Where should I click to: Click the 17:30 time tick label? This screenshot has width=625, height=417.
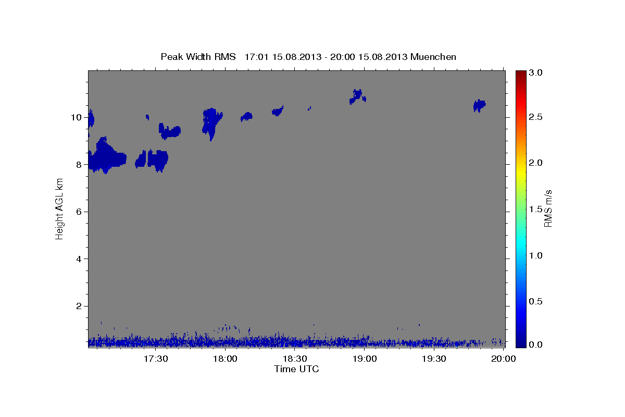coord(155,359)
